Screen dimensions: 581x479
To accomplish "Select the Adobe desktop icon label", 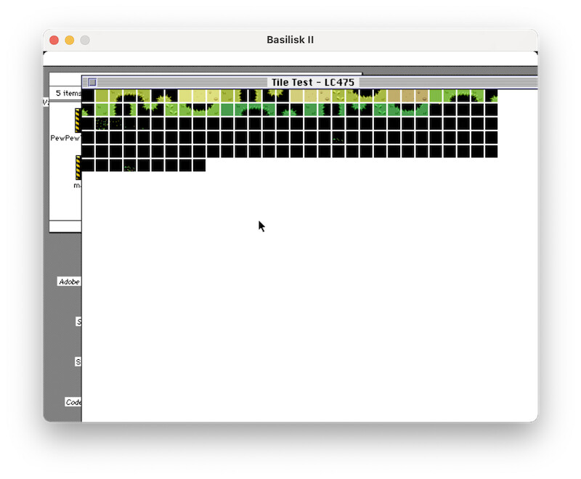I will 70,282.
